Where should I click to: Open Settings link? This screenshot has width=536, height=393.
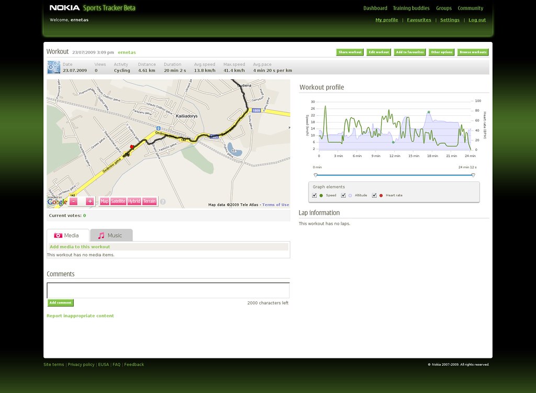(x=450, y=20)
